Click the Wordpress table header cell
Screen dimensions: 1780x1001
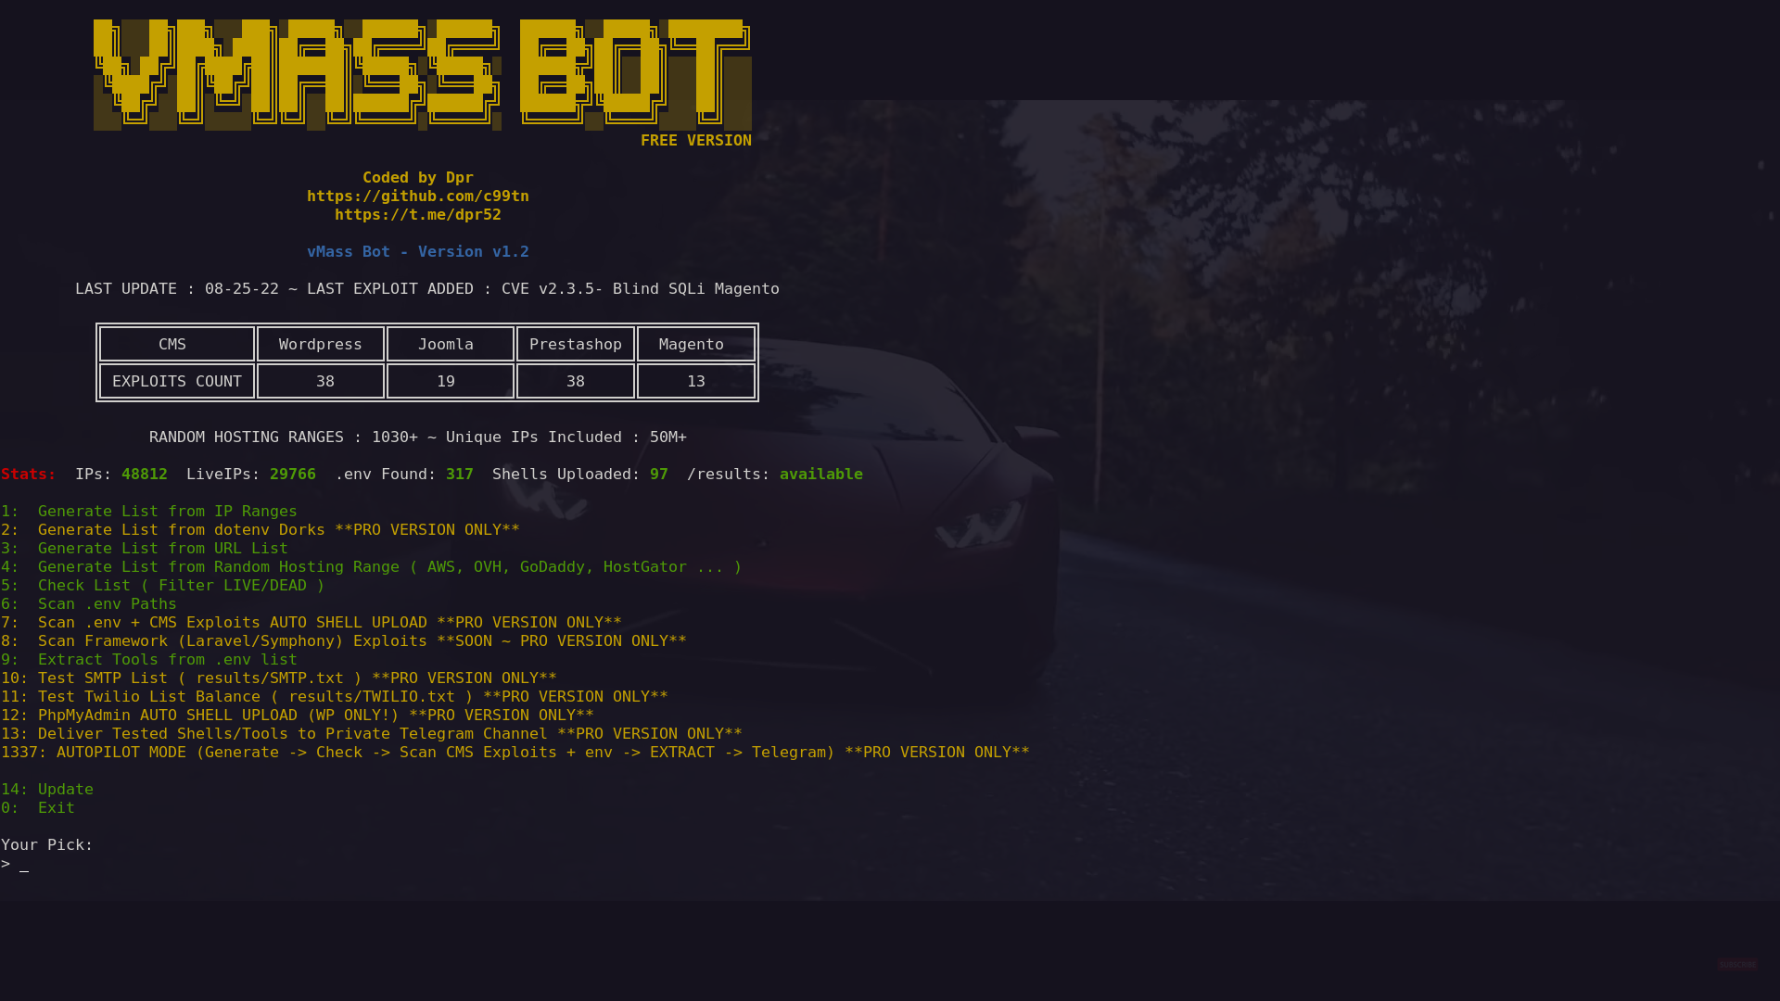click(321, 345)
